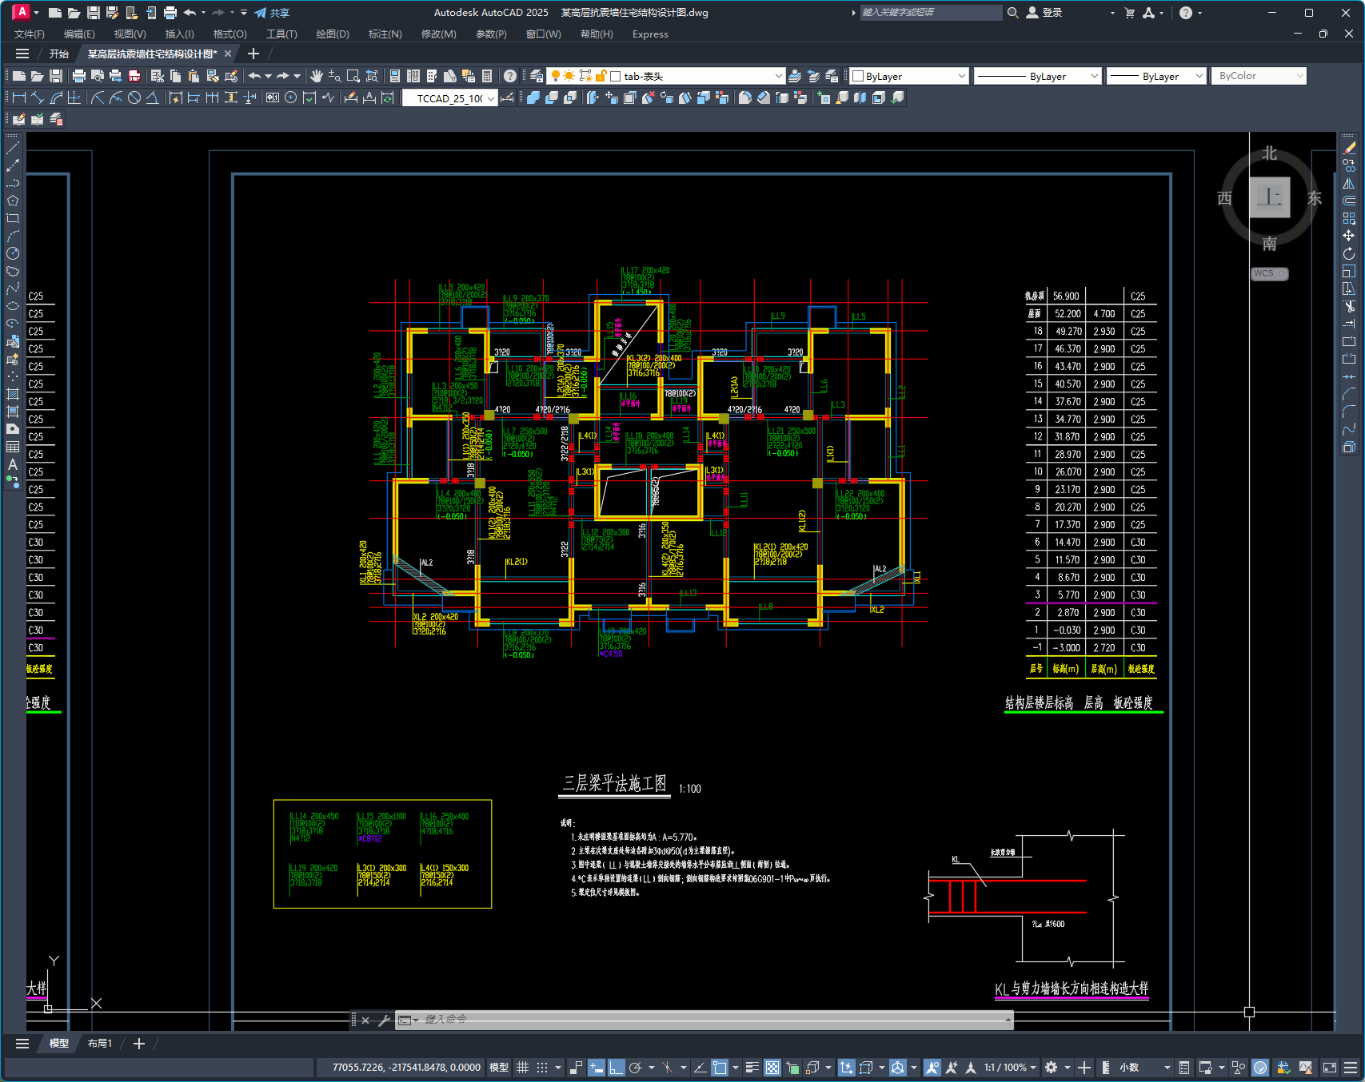
Task: Select the Move modify tool
Action: pyautogui.click(x=1349, y=236)
